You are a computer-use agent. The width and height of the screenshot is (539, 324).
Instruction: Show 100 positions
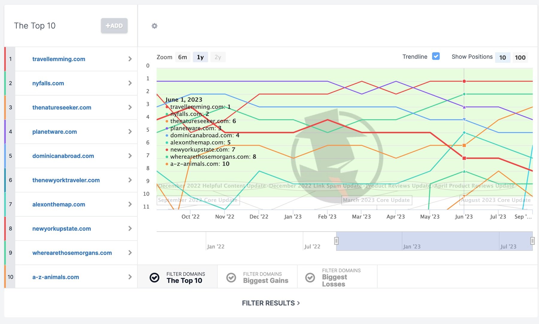[520, 57]
